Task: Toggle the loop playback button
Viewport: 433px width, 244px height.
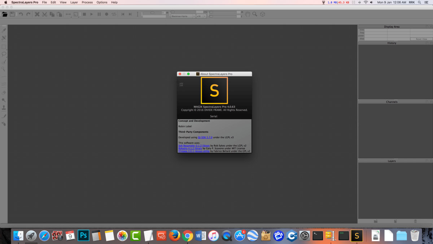Action: pos(114,14)
